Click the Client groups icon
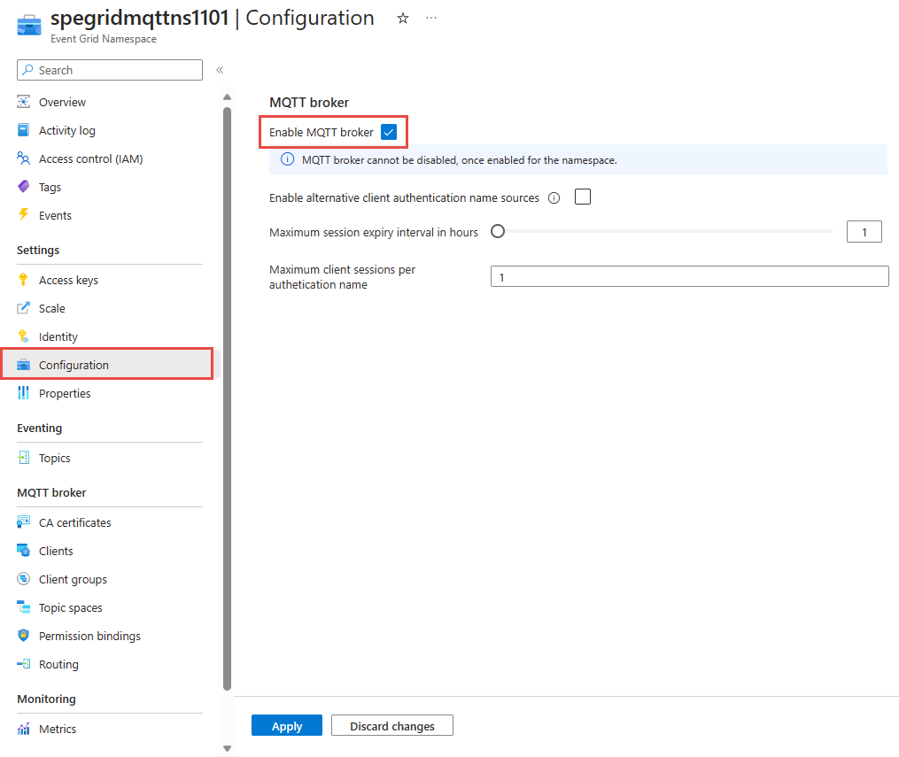The height and width of the screenshot is (757, 899). click(24, 579)
